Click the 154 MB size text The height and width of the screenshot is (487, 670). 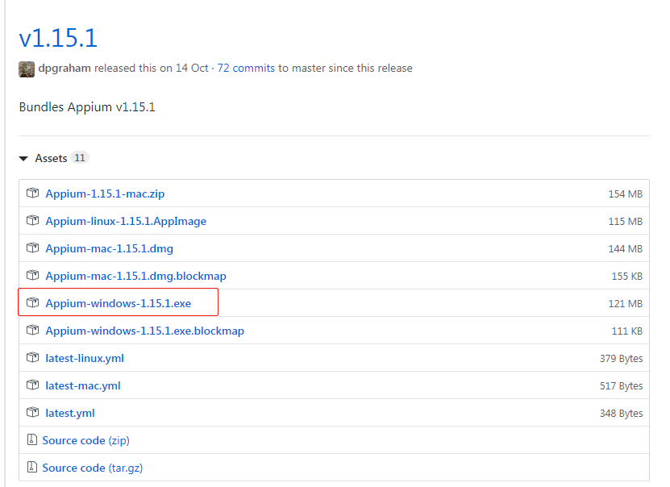(625, 194)
